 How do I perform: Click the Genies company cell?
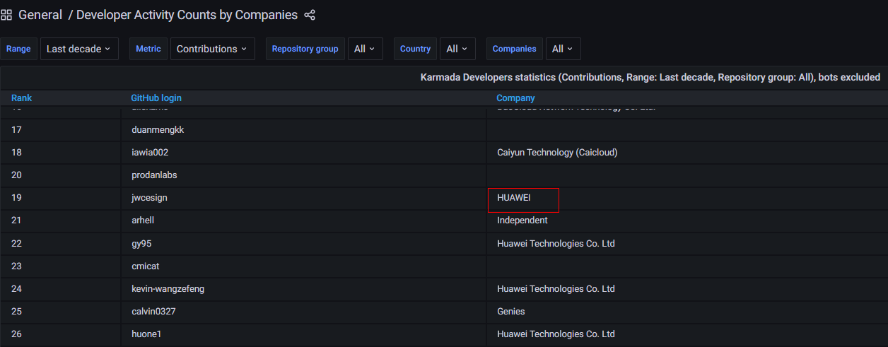click(510, 311)
